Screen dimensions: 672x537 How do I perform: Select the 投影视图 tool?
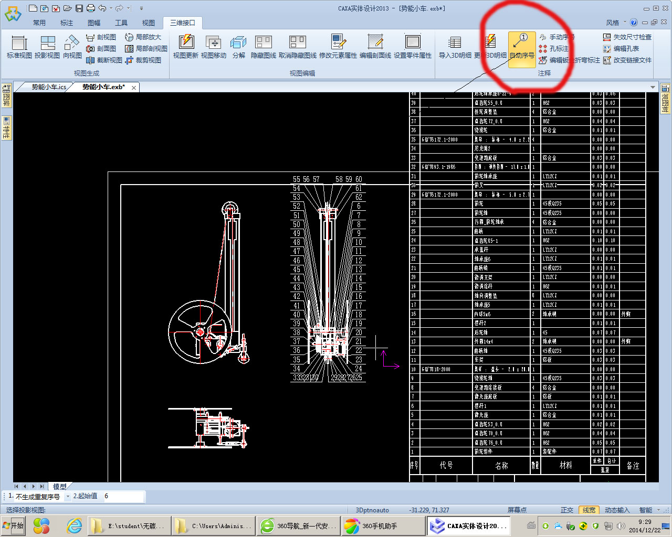tap(47, 47)
